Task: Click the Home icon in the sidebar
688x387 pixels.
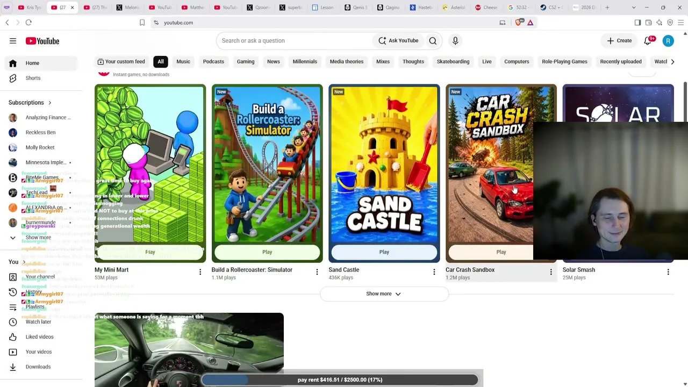Action: tap(13, 63)
